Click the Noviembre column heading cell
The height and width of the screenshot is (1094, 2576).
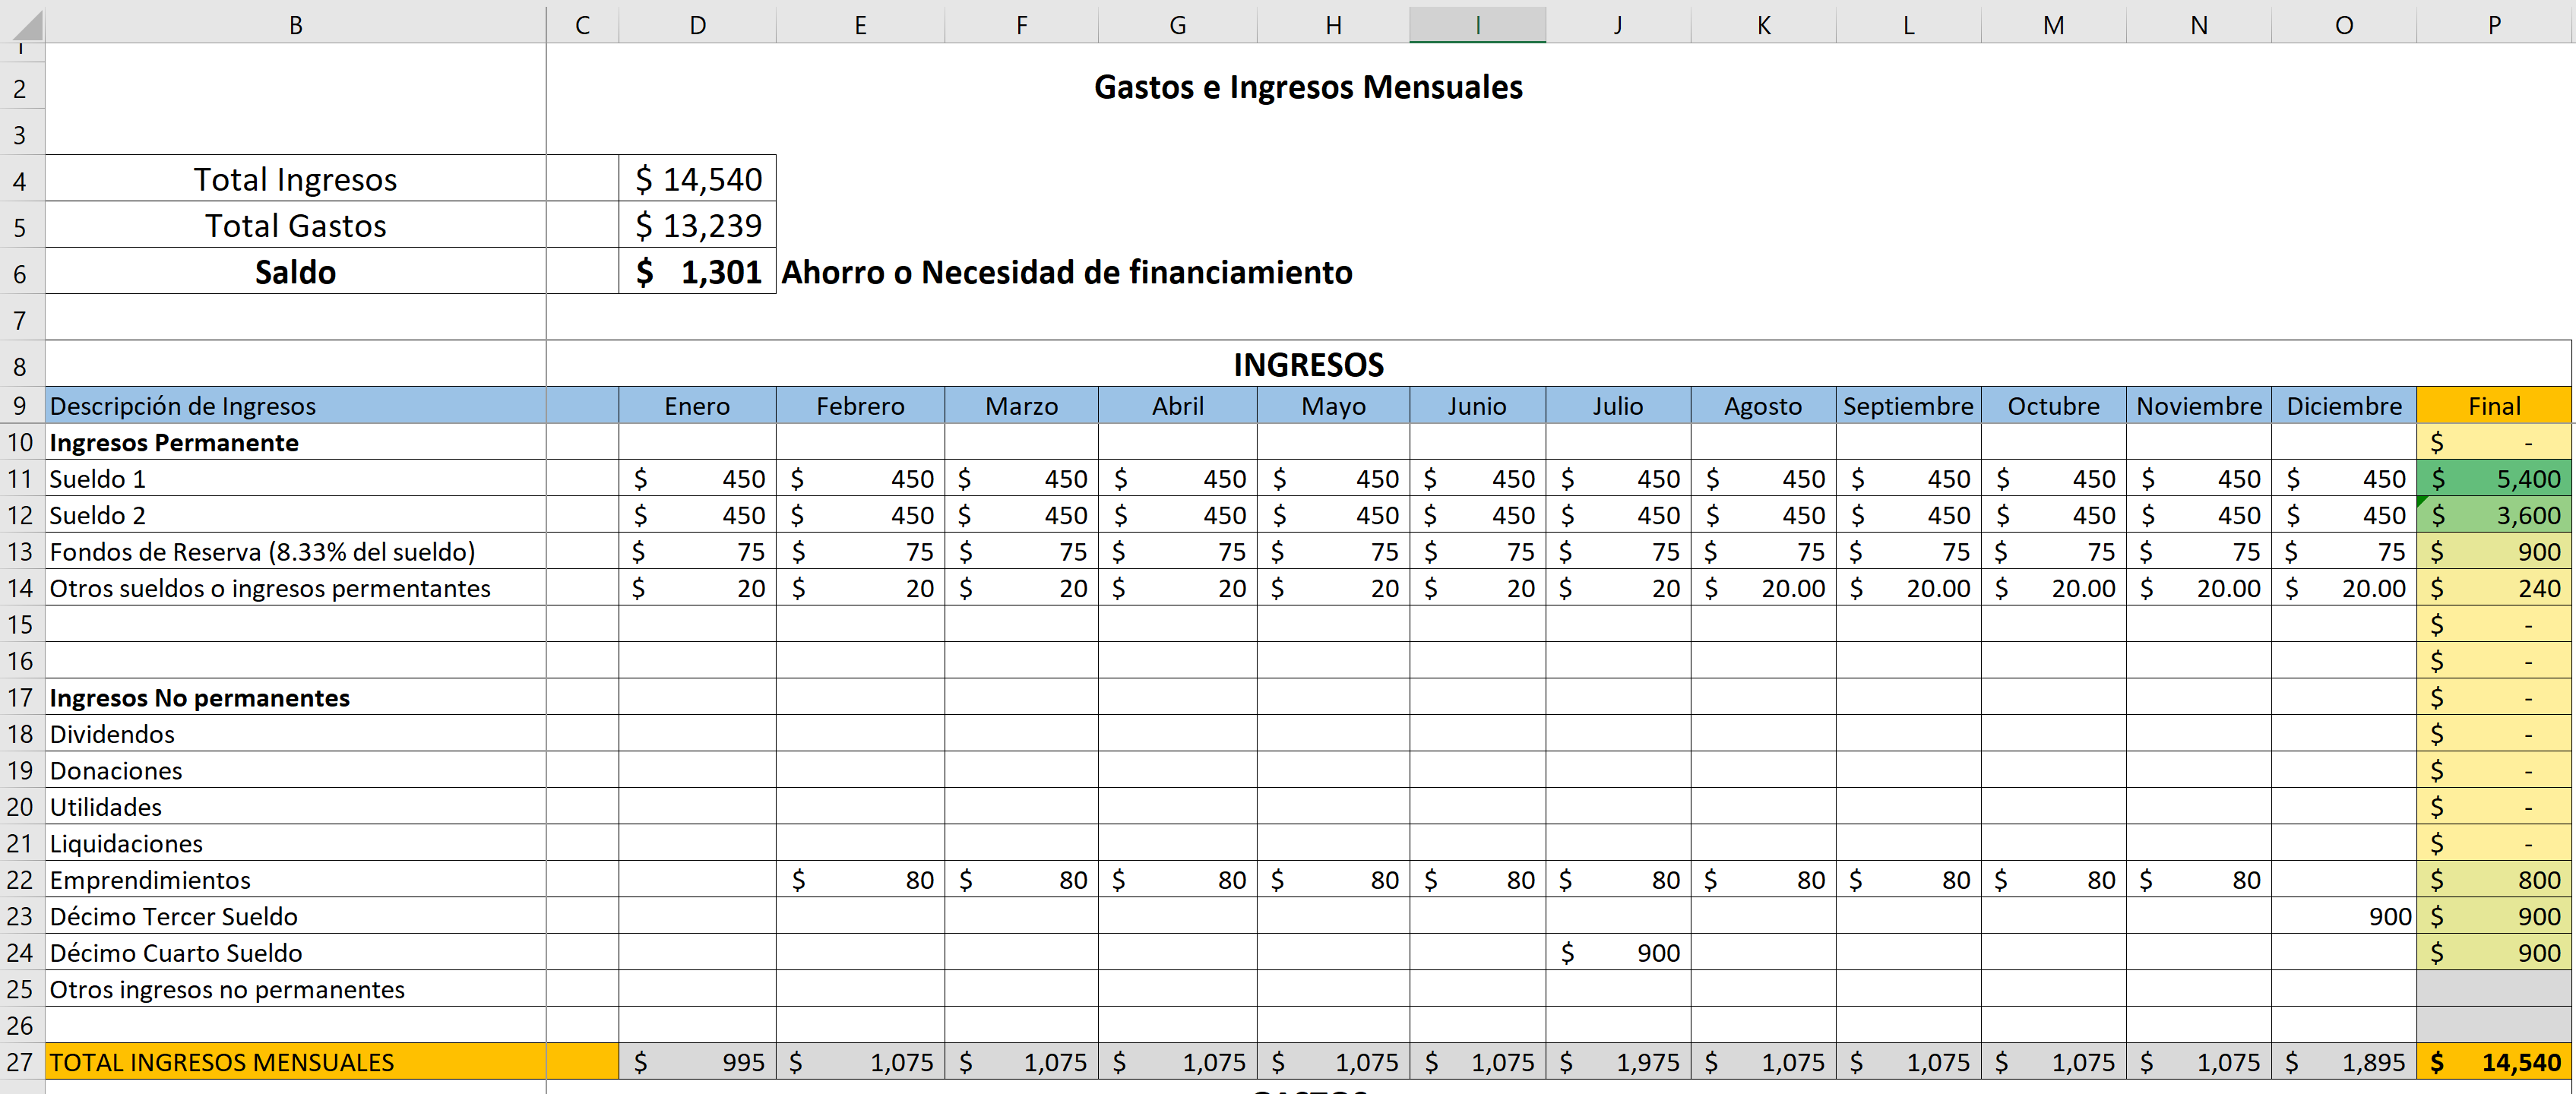click(x=2198, y=406)
